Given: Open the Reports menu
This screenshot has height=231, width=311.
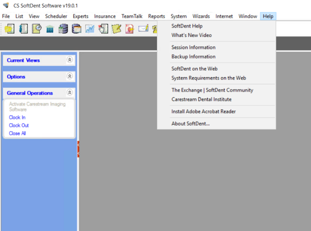Looking at the screenshot, I should (156, 16).
